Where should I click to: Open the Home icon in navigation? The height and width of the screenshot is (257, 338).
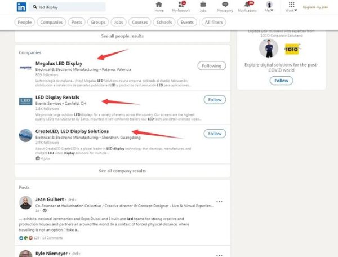159,7
